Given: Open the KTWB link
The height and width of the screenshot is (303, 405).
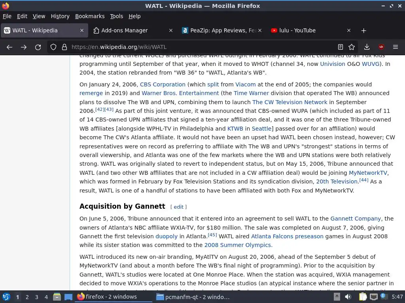Looking at the screenshot, I should click(235, 129).
